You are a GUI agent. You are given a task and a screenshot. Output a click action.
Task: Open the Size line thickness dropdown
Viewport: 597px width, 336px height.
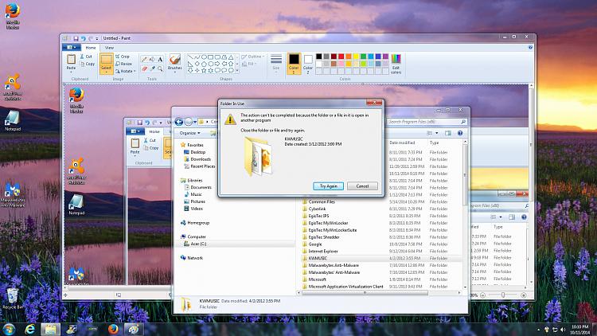pyautogui.click(x=276, y=63)
